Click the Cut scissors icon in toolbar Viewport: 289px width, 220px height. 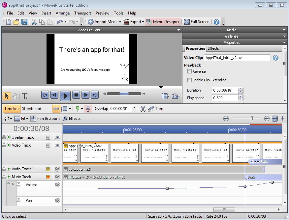34,22
